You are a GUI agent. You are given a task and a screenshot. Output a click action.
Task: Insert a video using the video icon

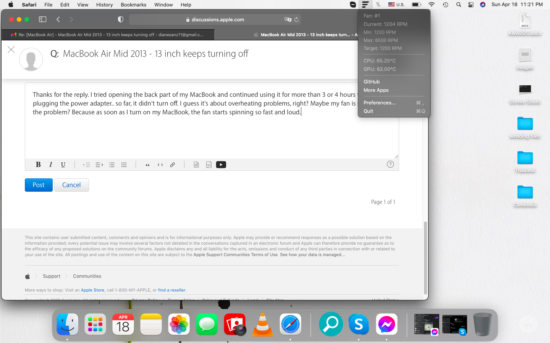221,165
